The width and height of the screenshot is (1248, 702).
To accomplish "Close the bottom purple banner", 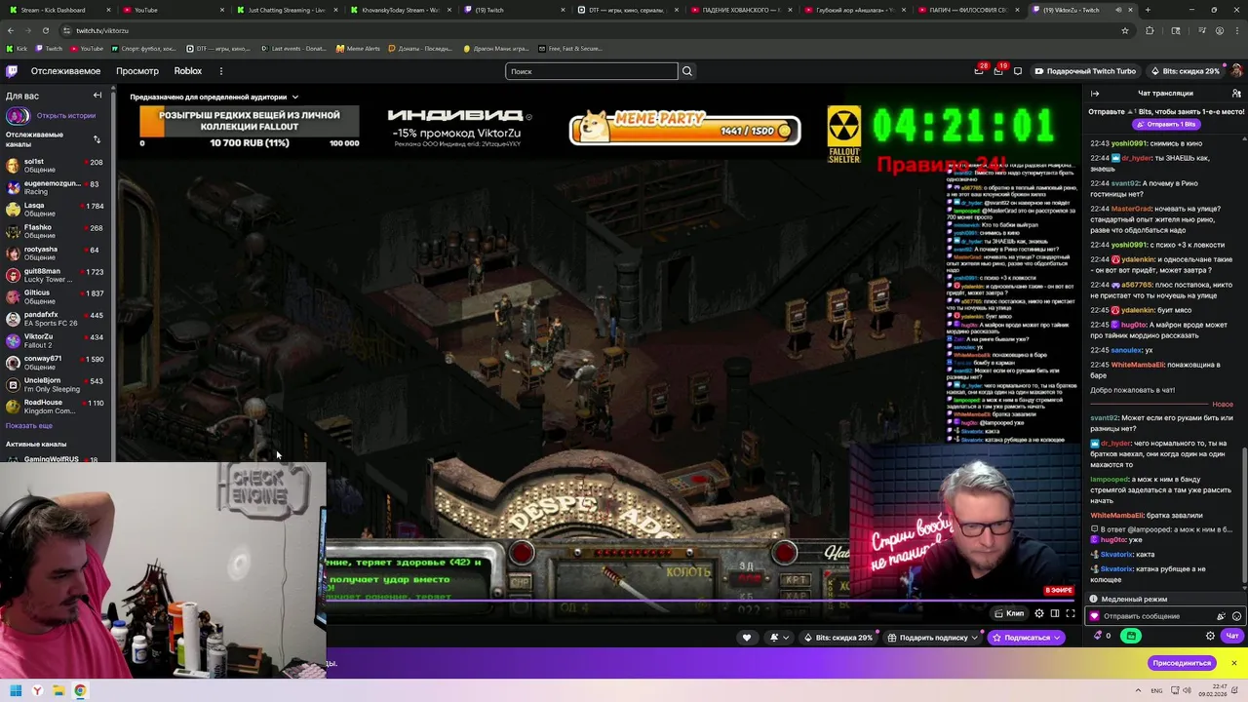I will 1233,663.
